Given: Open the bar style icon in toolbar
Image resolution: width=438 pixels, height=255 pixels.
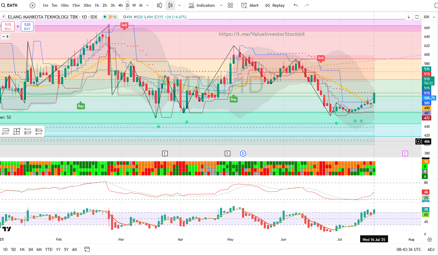Looking at the screenshot, I should click(x=160, y=5).
